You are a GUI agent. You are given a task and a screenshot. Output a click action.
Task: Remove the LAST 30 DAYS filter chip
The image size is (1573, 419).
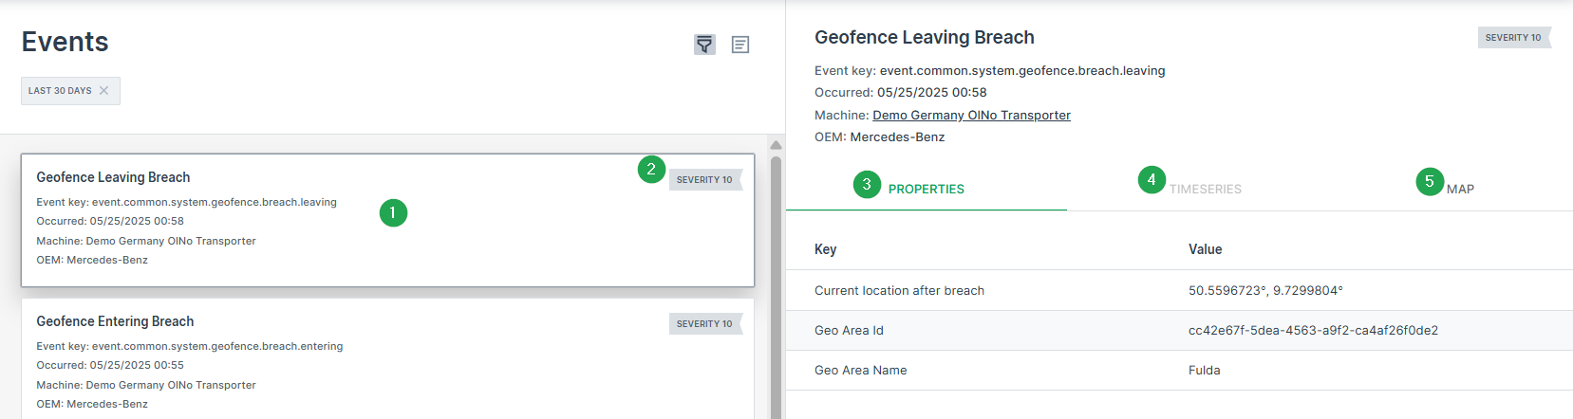(x=104, y=91)
